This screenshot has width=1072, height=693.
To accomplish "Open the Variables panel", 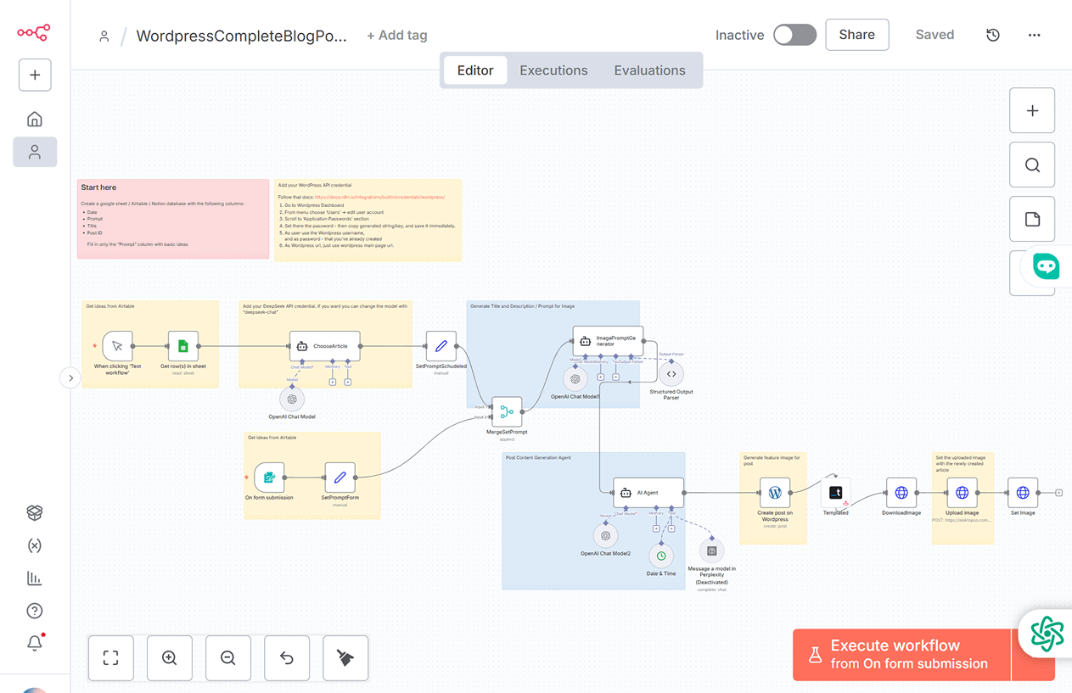I will tap(34, 545).
